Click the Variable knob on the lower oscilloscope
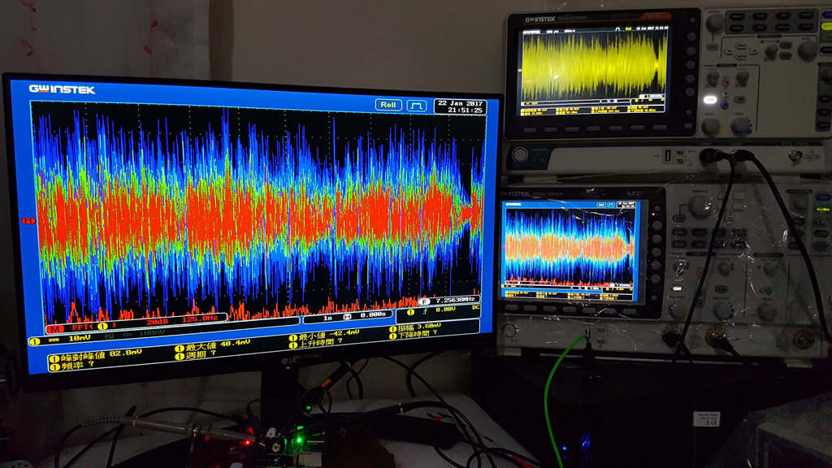 pyautogui.click(x=700, y=207)
